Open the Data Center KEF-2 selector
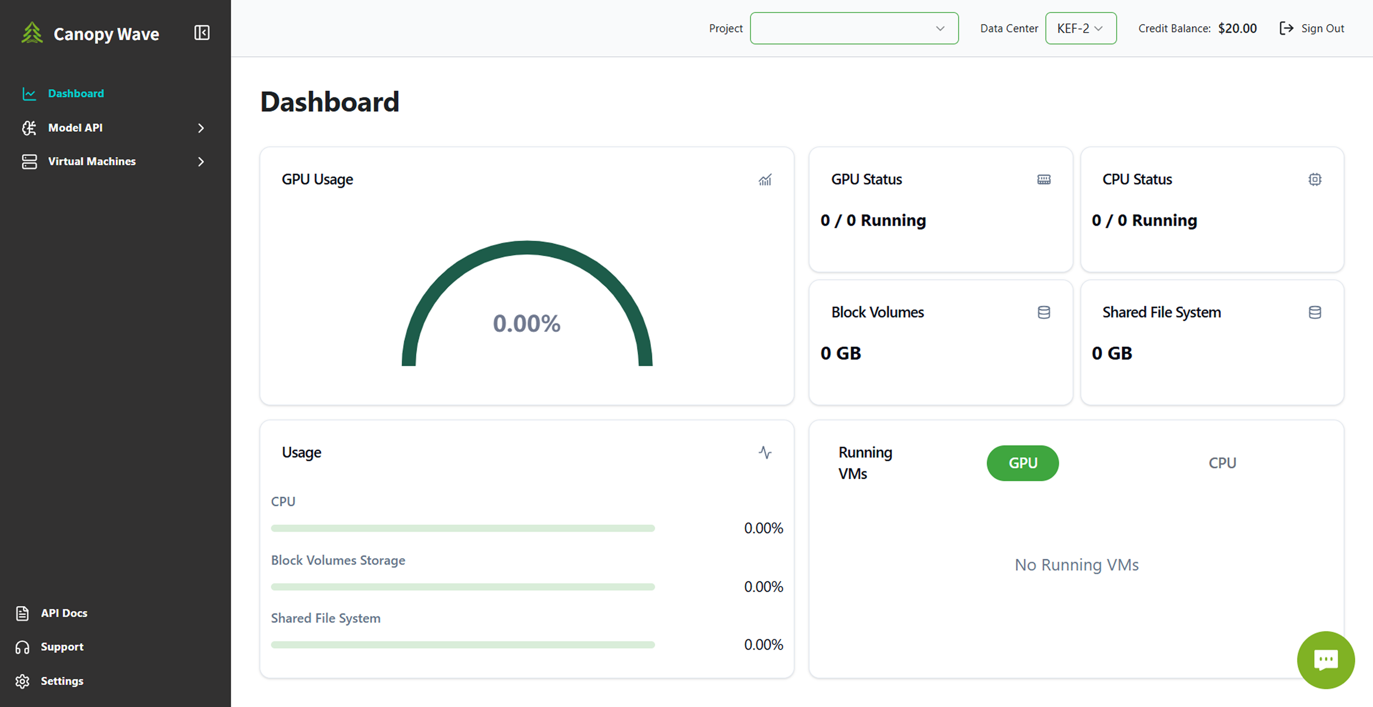Screen dimensions: 1373x707 1080,28
